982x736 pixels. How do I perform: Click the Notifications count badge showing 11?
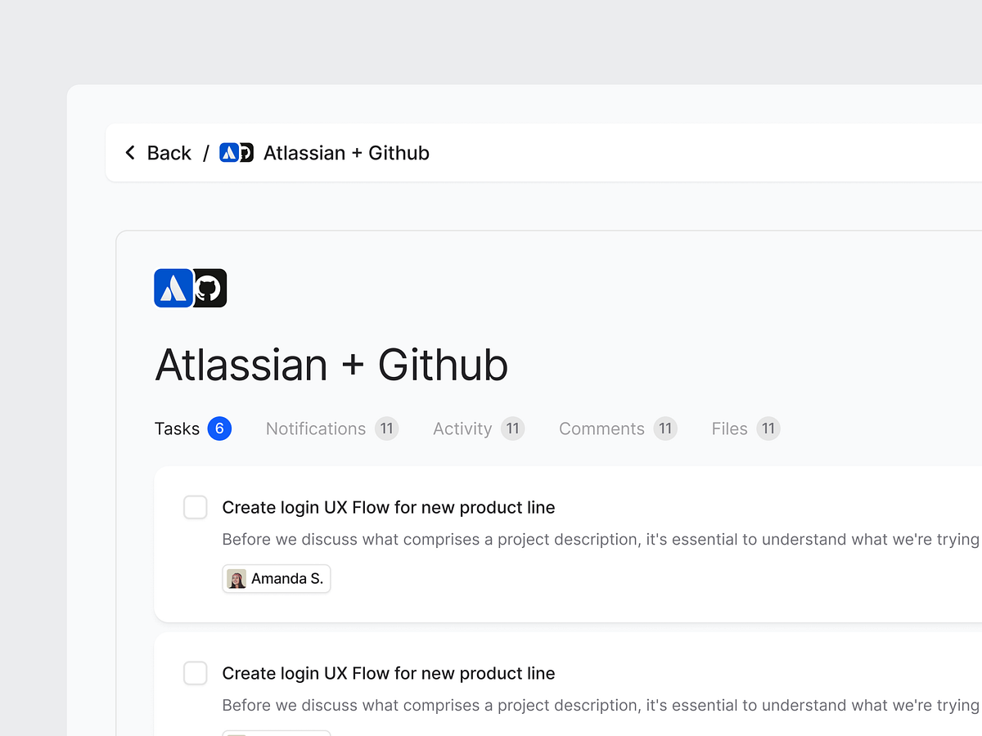386,428
